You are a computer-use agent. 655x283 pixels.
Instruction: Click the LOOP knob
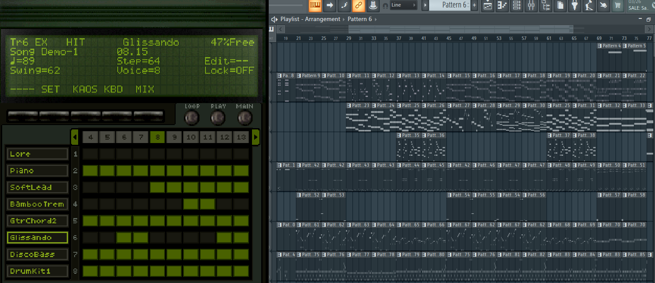(x=192, y=118)
